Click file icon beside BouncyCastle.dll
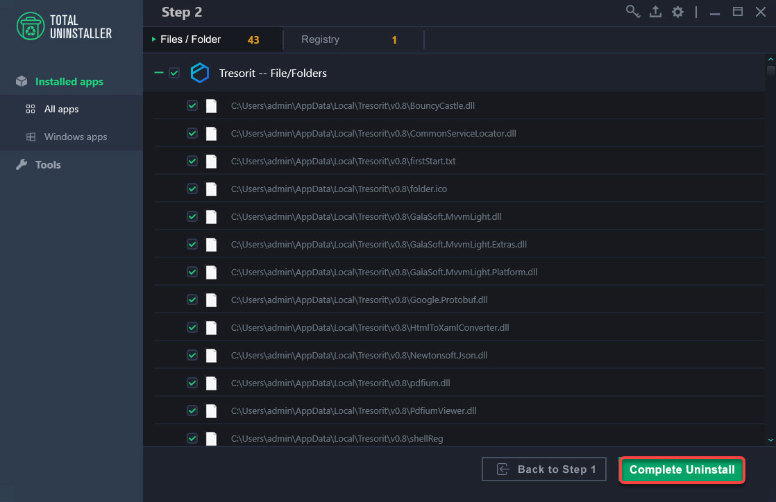The image size is (776, 502). (x=211, y=106)
